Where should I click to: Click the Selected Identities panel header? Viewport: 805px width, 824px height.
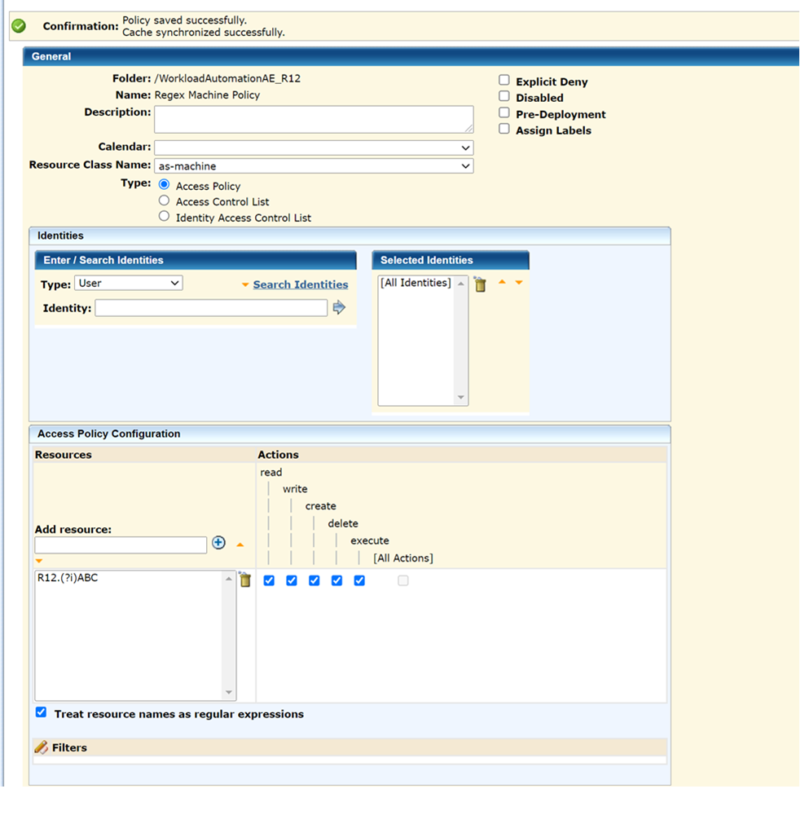click(451, 260)
